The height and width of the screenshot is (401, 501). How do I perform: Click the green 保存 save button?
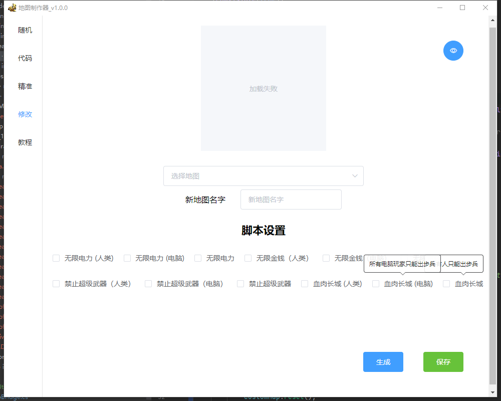tap(443, 361)
